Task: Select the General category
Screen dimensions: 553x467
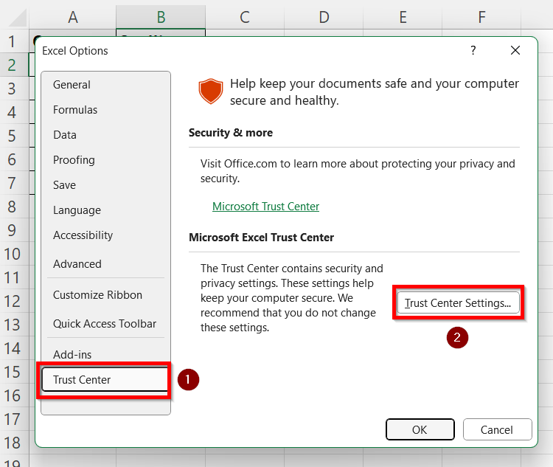Action: pyautogui.click(x=72, y=85)
